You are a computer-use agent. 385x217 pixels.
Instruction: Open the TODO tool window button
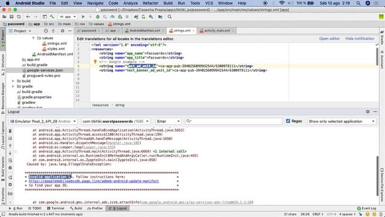click(34, 208)
